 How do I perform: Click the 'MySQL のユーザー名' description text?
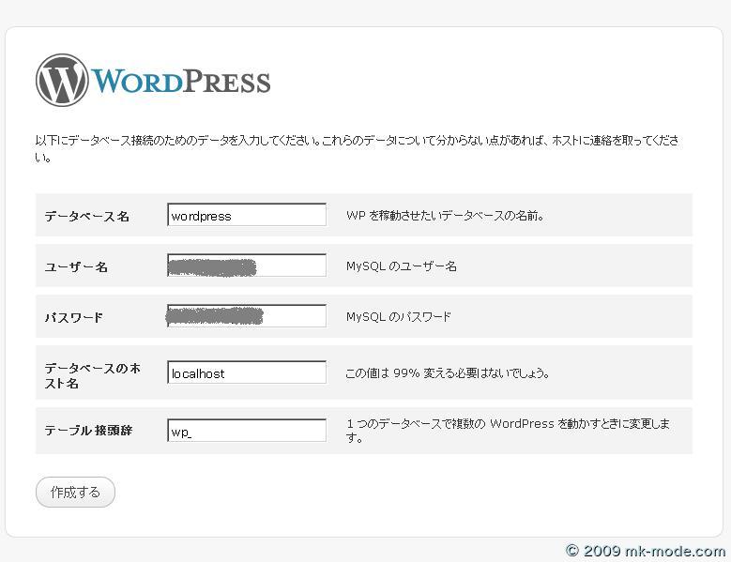click(x=401, y=266)
